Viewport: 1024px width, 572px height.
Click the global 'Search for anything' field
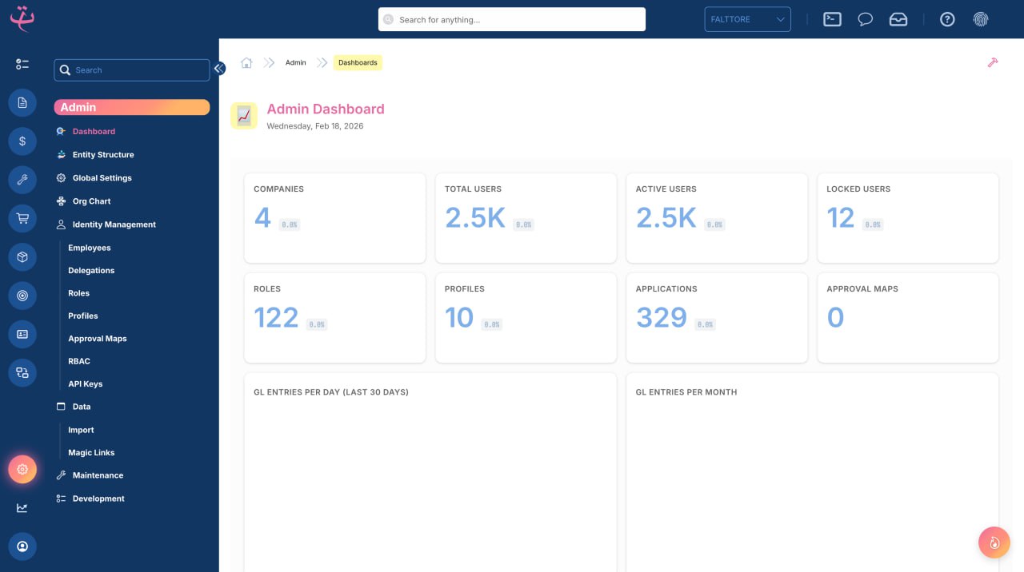point(512,19)
